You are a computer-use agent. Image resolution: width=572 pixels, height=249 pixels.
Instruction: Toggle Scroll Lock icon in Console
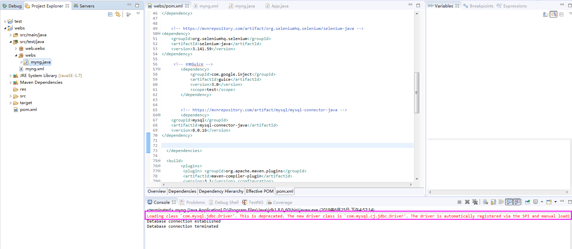(493, 202)
